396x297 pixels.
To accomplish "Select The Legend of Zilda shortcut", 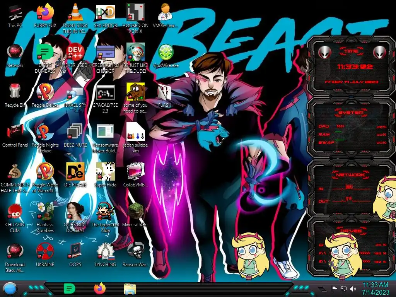I will (x=105, y=218).
